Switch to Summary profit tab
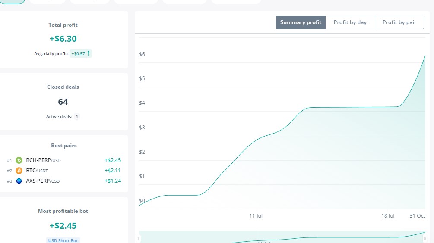Image resolution: width=434 pixels, height=243 pixels. point(301,22)
